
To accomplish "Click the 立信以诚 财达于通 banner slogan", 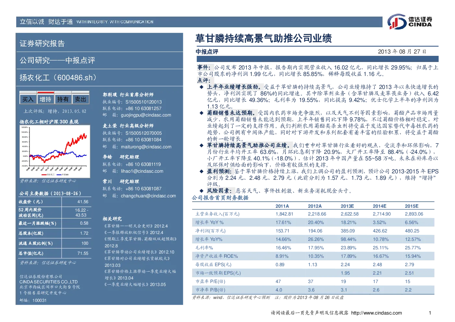I will 46,22.
